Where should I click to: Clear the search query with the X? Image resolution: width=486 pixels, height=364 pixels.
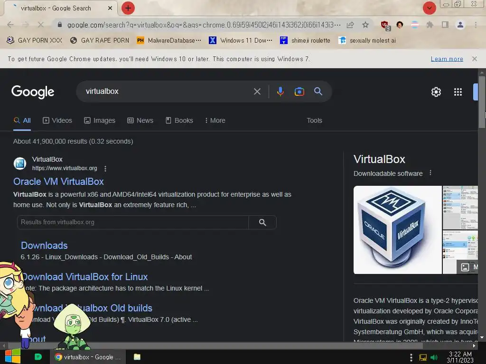pyautogui.click(x=257, y=91)
